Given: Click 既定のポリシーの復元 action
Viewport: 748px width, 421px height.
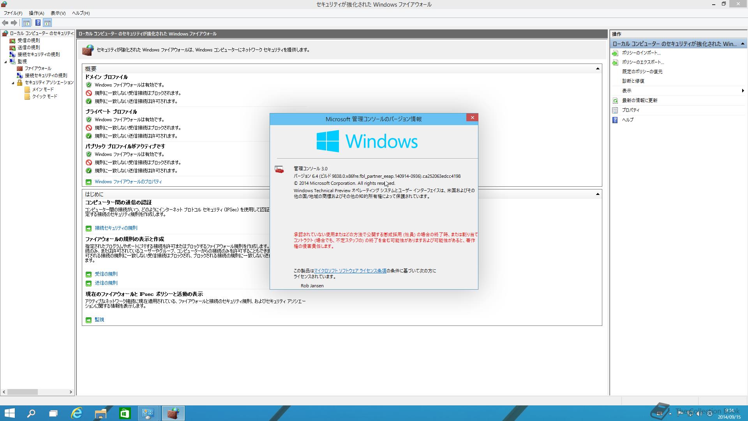Looking at the screenshot, I should 642,72.
